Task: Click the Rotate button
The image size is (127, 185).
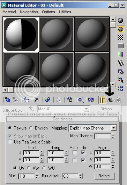Action: pos(104,176)
